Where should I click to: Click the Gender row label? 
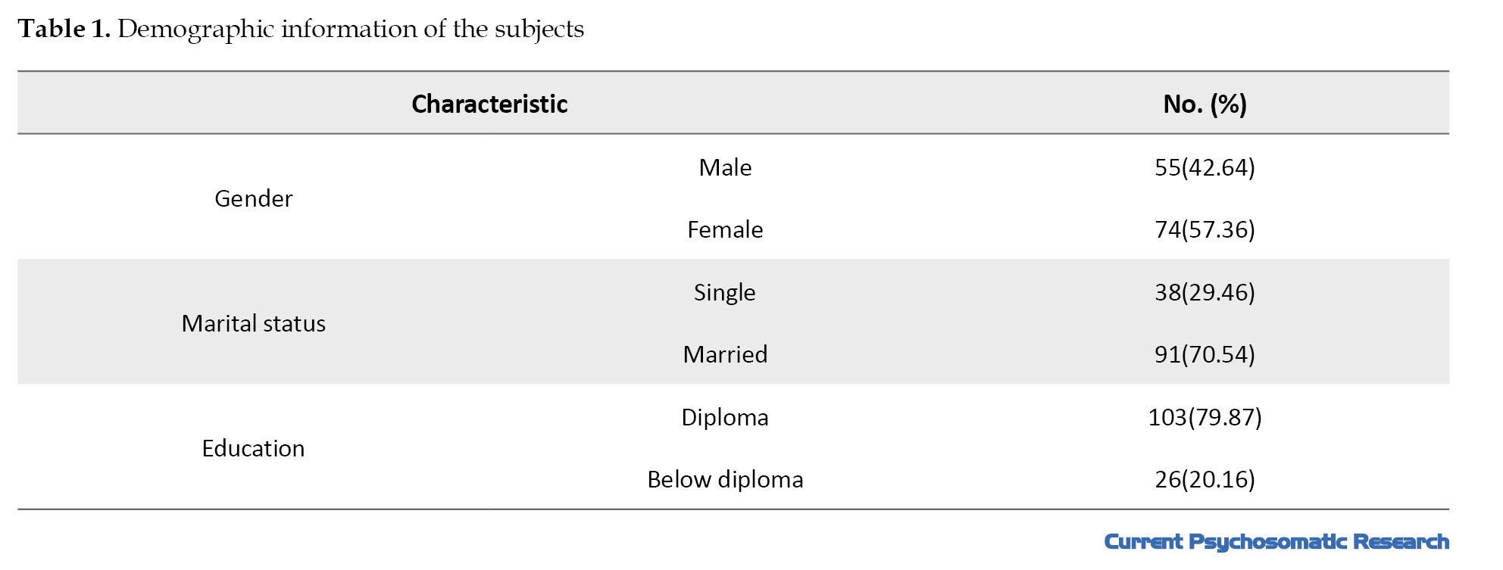pyautogui.click(x=253, y=198)
